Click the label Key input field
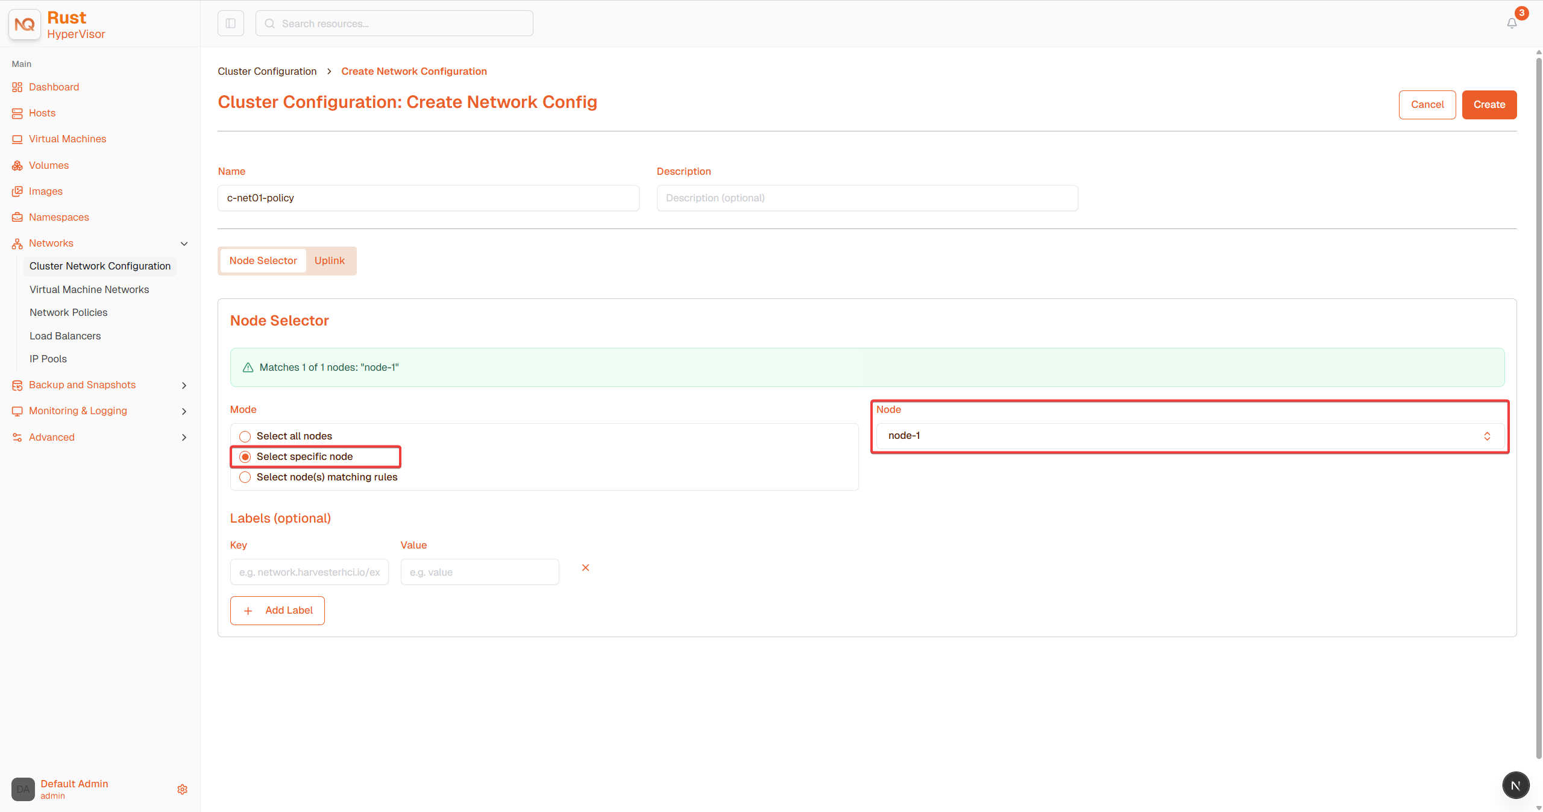1543x812 pixels. pos(309,572)
